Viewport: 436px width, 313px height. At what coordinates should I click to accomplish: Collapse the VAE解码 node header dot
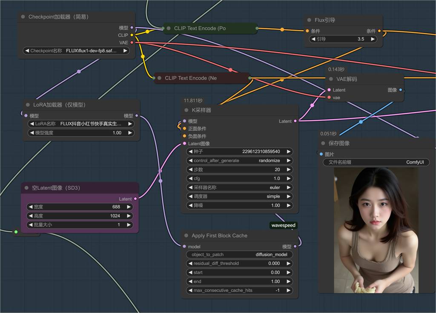(330, 79)
